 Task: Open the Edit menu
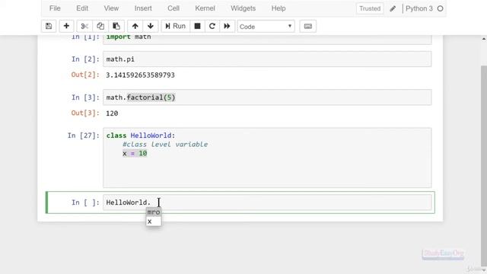pyautogui.click(x=82, y=8)
